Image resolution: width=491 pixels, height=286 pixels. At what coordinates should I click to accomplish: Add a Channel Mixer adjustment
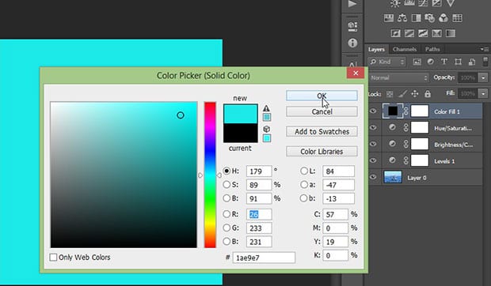point(443,18)
